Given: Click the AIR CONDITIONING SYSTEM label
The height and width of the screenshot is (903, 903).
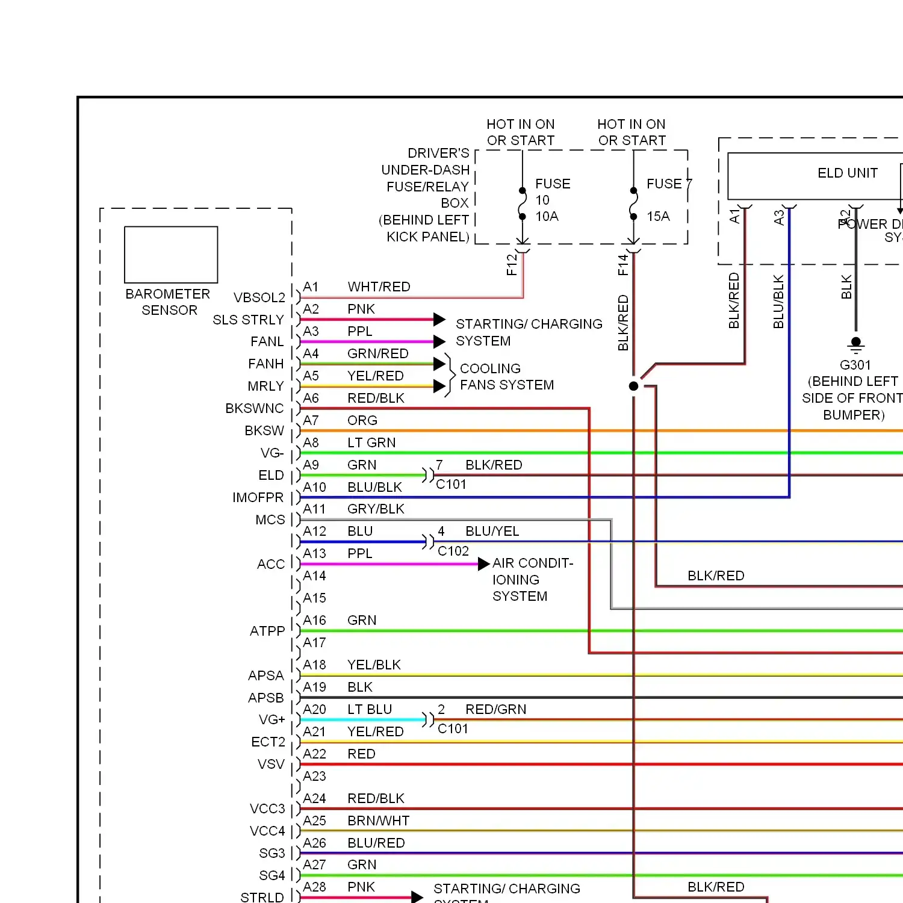Looking at the screenshot, I should click(x=533, y=579).
